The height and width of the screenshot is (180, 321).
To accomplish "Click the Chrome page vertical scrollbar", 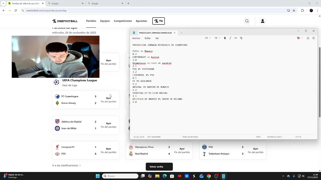I will (319, 82).
